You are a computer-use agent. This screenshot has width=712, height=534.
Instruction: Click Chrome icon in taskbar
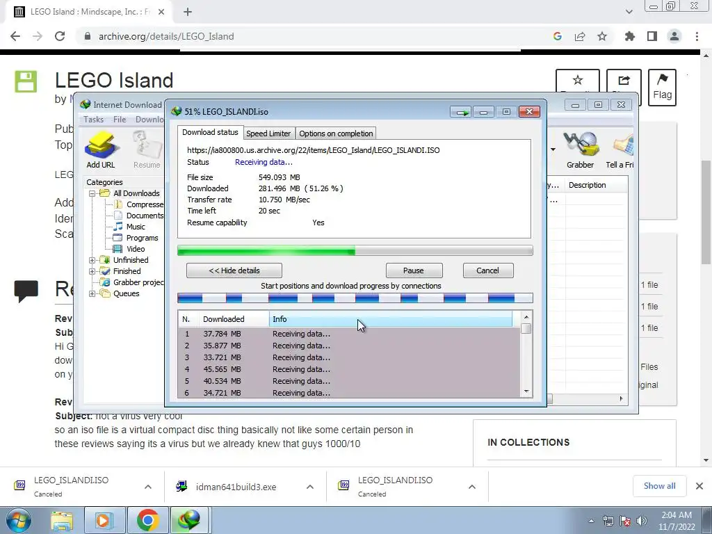point(147,520)
